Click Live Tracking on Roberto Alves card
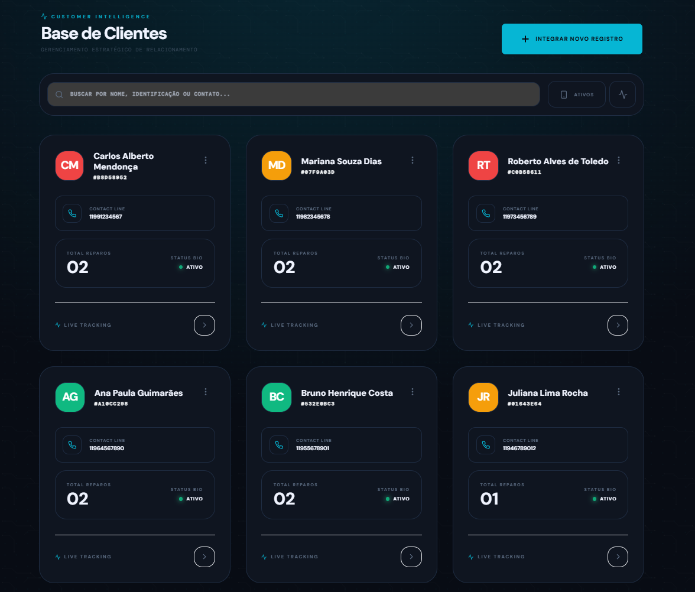Screen dimensions: 695x592 click(x=496, y=325)
